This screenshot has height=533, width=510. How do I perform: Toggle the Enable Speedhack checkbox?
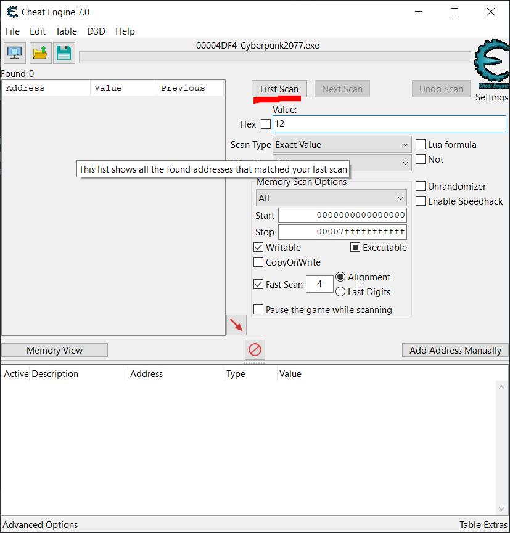click(x=421, y=201)
